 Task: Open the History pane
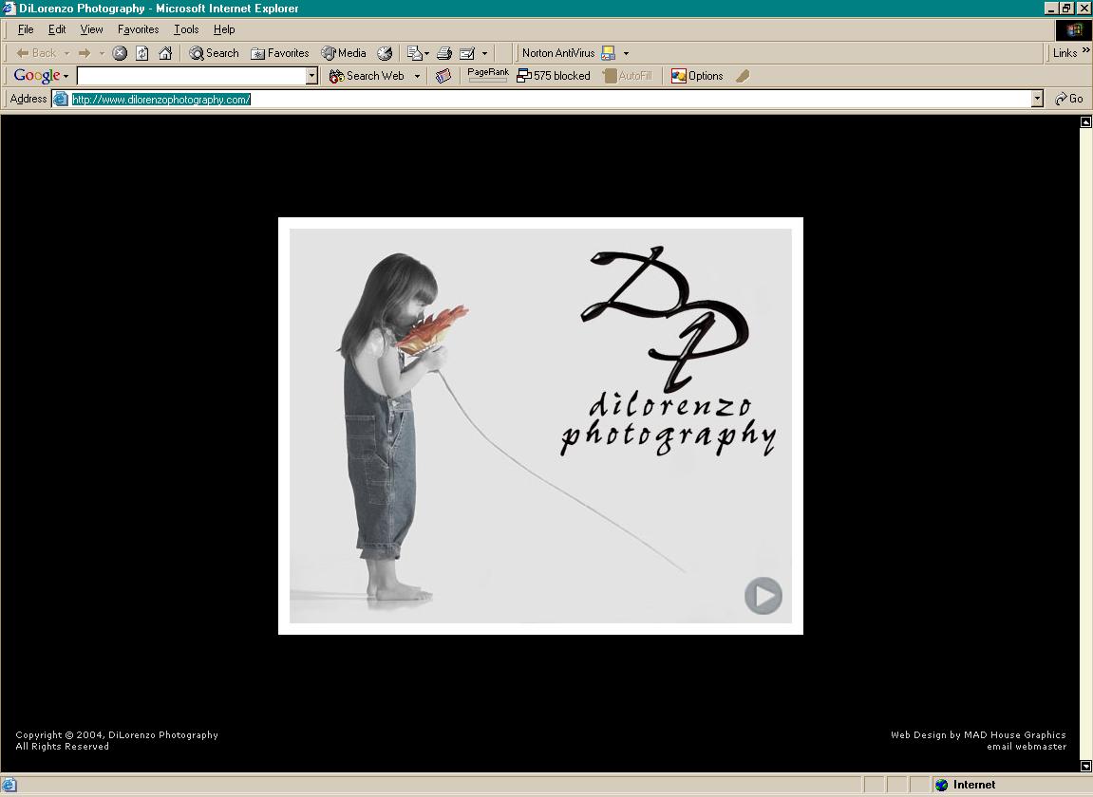pos(384,53)
